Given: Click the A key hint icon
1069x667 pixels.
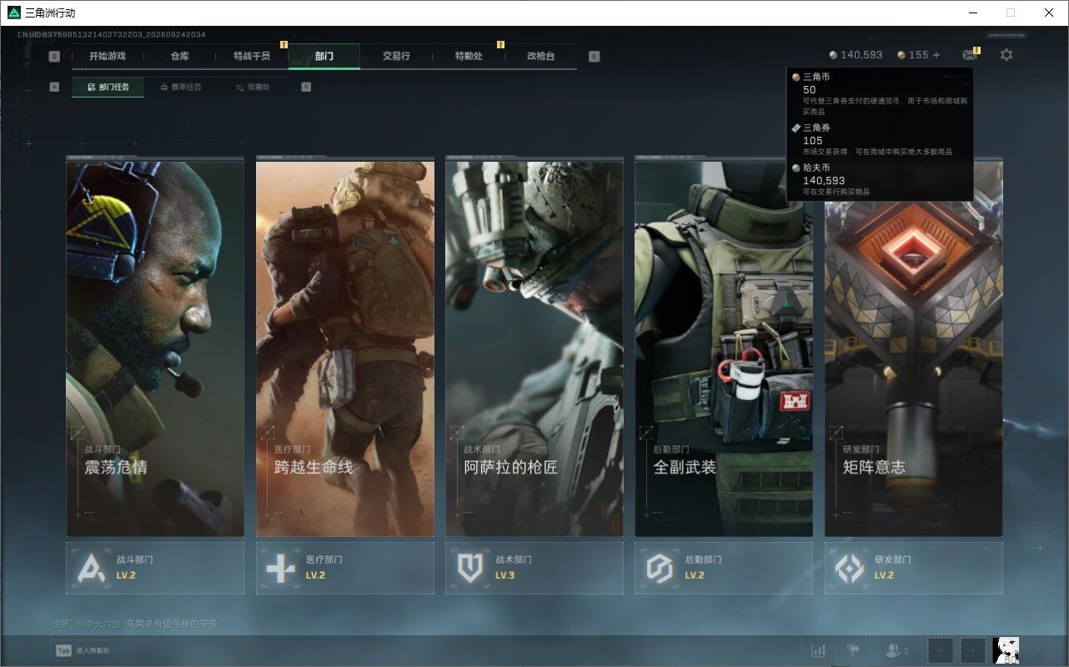Looking at the screenshot, I should pyautogui.click(x=54, y=87).
